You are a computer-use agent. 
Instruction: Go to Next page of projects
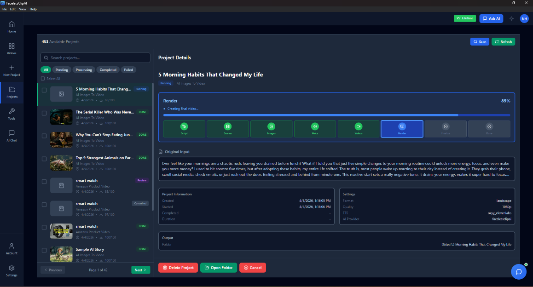141,270
